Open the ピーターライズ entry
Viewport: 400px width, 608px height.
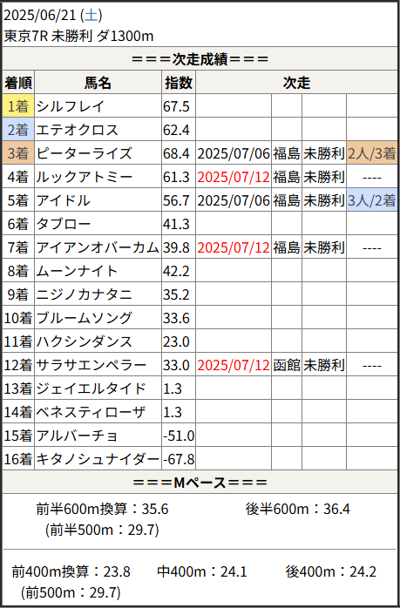85,153
